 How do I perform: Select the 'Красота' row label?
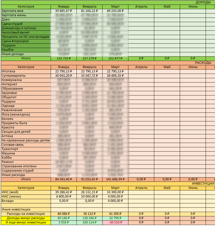click(x=26, y=127)
